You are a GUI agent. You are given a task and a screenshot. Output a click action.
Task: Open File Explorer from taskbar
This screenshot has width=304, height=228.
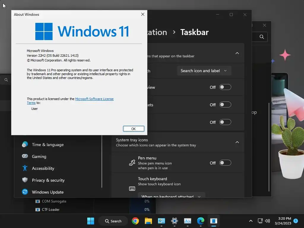[x=148, y=221]
